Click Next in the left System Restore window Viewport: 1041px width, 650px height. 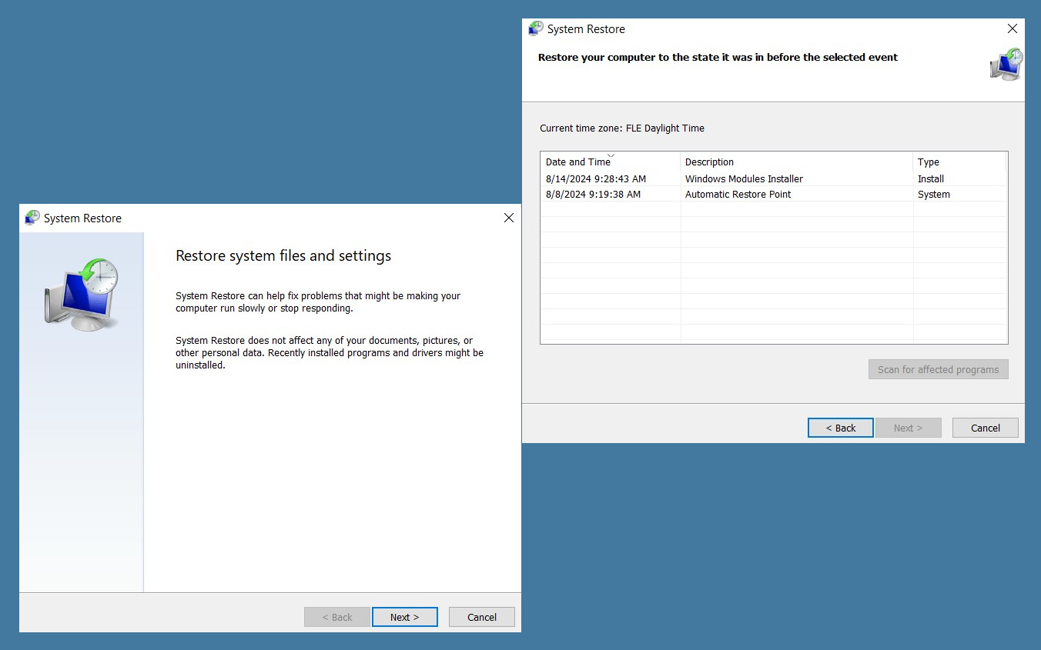pos(404,617)
